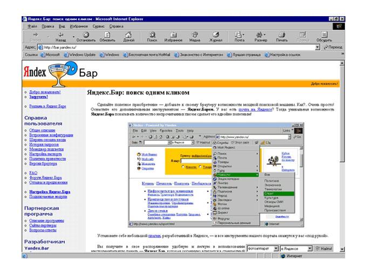367x275 pixels.
Task: Click the 'почта на Яндексе' text link
Action: (256, 109)
